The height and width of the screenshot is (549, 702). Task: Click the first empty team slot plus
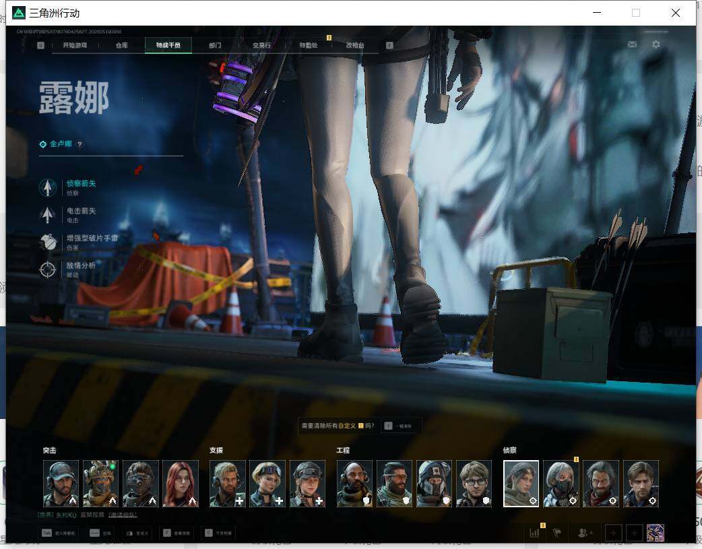(x=613, y=533)
